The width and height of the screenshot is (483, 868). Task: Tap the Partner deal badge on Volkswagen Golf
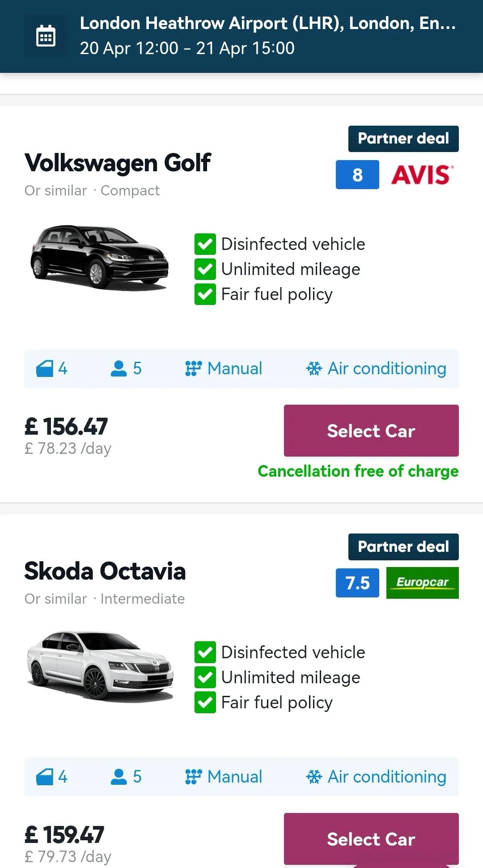point(403,139)
